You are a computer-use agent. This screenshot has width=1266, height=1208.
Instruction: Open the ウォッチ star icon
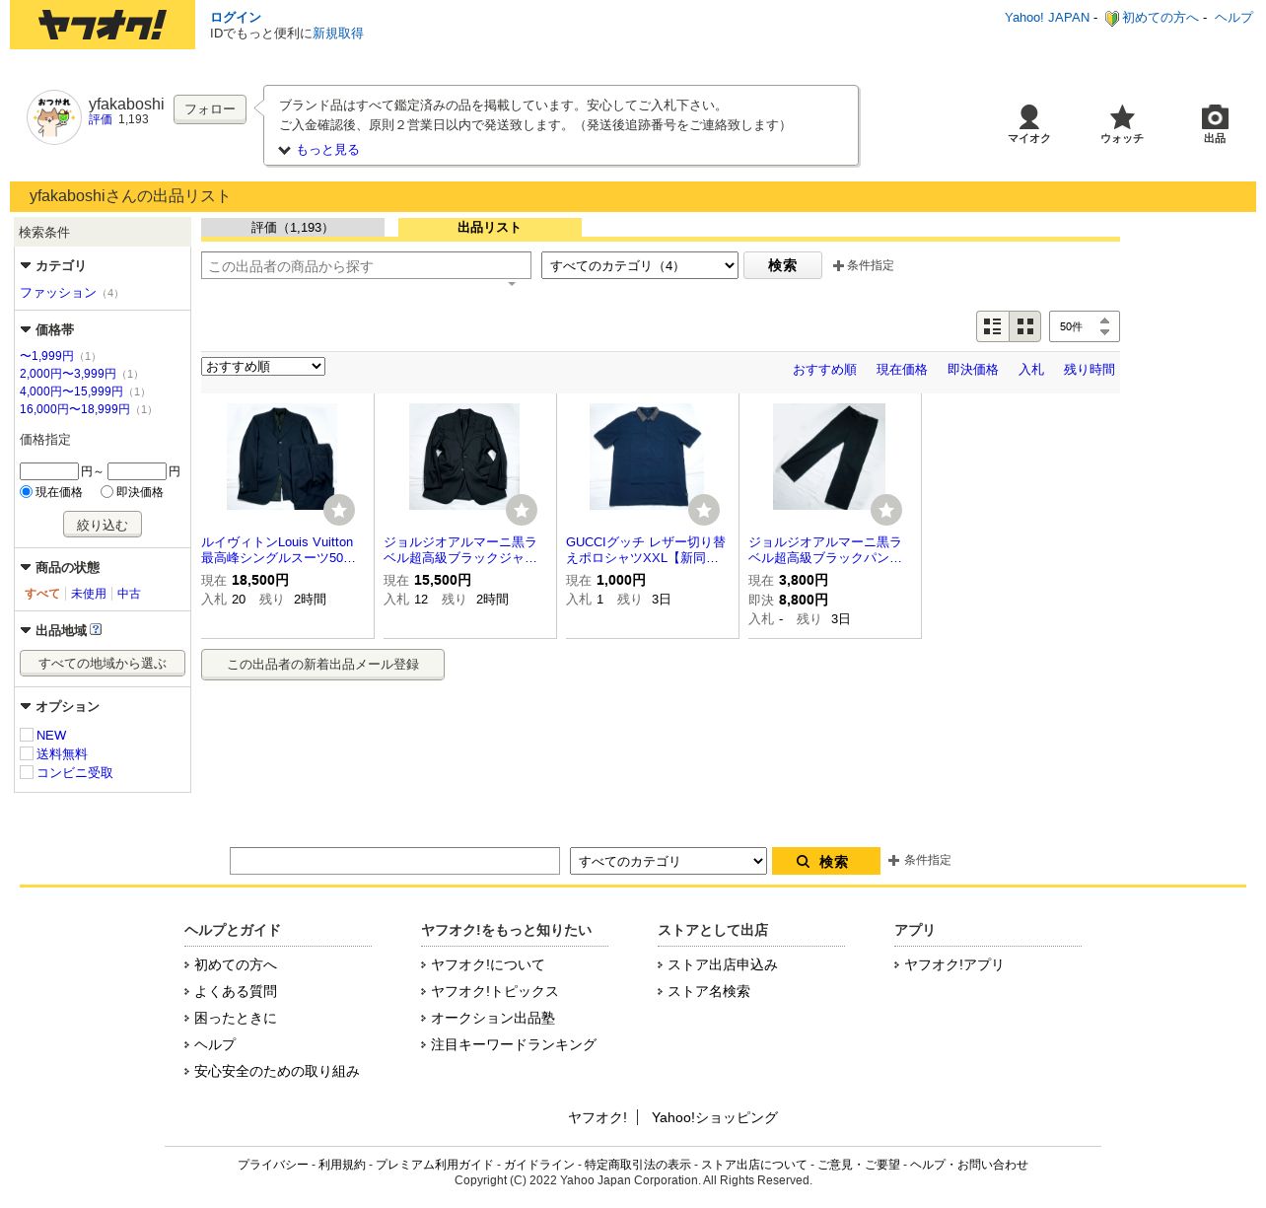pyautogui.click(x=1122, y=116)
